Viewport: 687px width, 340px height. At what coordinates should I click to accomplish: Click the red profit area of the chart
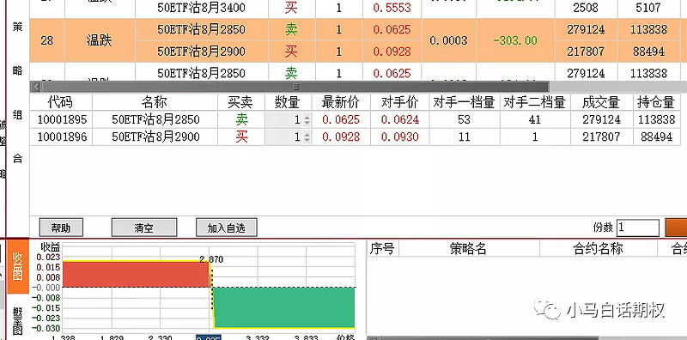[136, 275]
